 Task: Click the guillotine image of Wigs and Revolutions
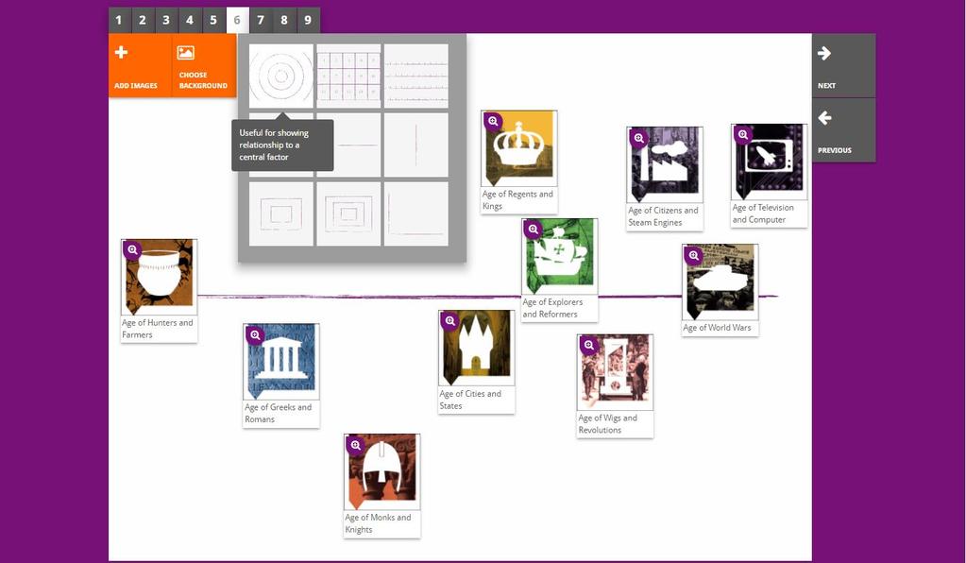(615, 371)
